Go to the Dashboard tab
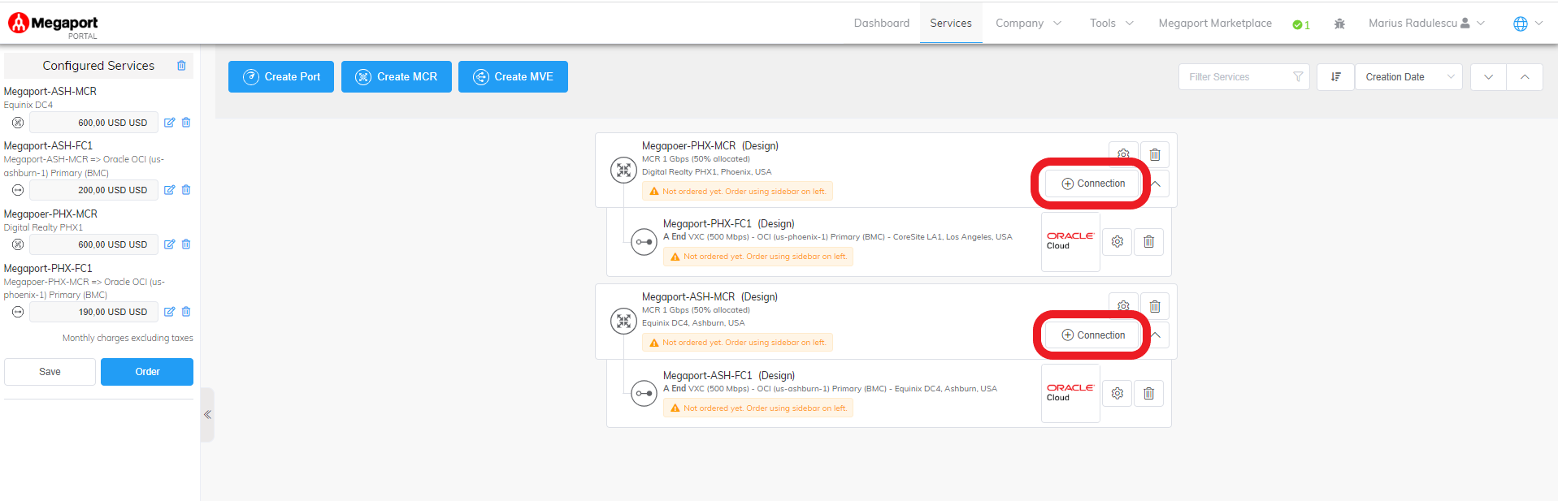Screen dimensions: 1558x501 (x=881, y=24)
